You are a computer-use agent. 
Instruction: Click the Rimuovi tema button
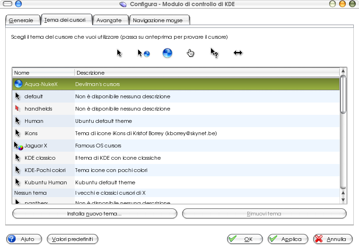tap(264, 214)
